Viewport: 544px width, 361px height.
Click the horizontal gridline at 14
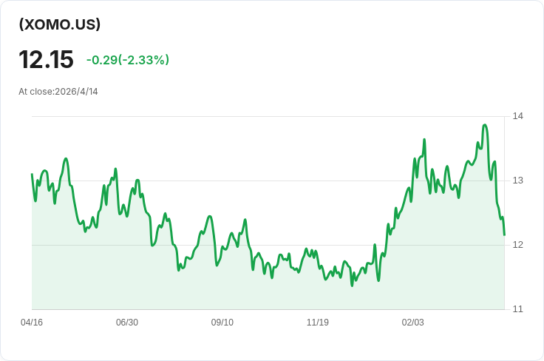tap(266, 116)
